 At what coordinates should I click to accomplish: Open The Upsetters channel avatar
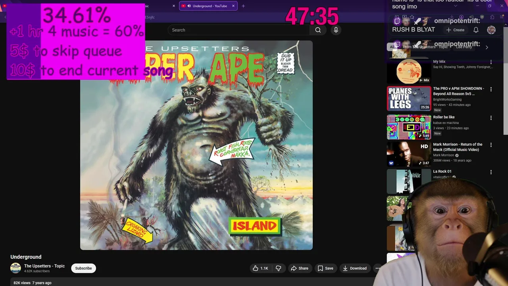click(15, 268)
